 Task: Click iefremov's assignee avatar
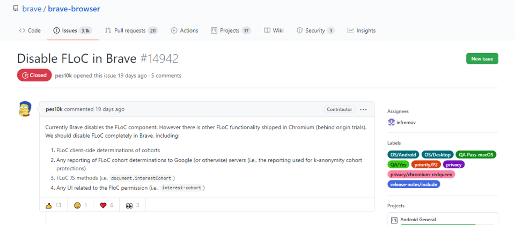click(x=391, y=122)
